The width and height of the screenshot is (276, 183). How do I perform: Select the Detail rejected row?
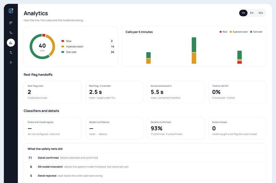click(145, 176)
